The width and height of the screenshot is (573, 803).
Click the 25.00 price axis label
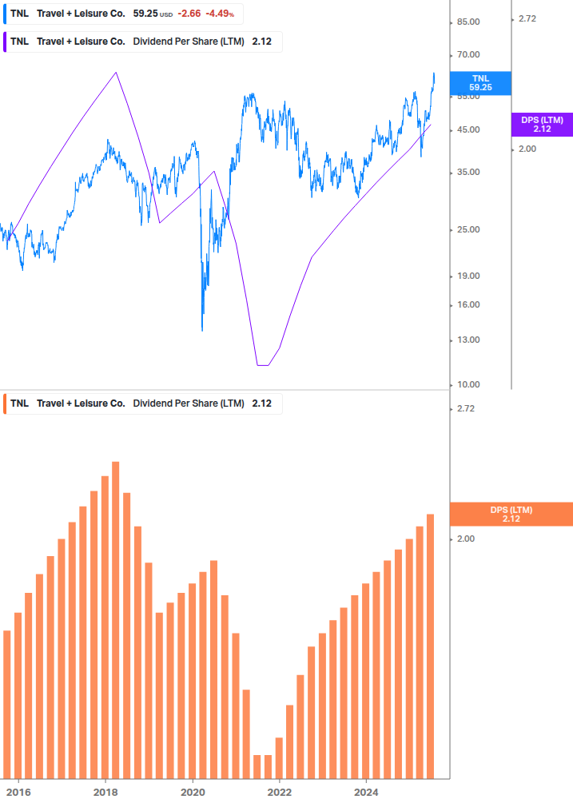[x=468, y=230]
